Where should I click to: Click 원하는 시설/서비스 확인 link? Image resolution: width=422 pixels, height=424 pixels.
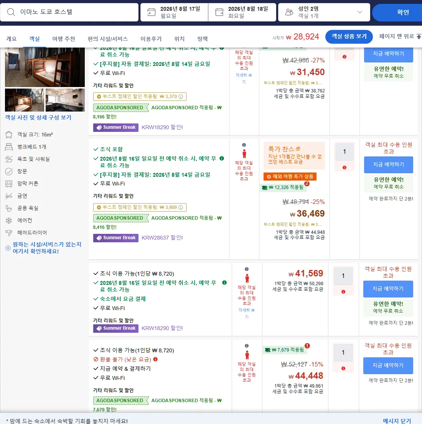[47, 248]
